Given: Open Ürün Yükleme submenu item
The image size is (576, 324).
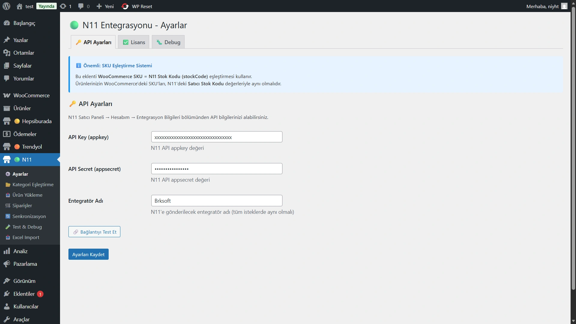Looking at the screenshot, I should pos(27,195).
